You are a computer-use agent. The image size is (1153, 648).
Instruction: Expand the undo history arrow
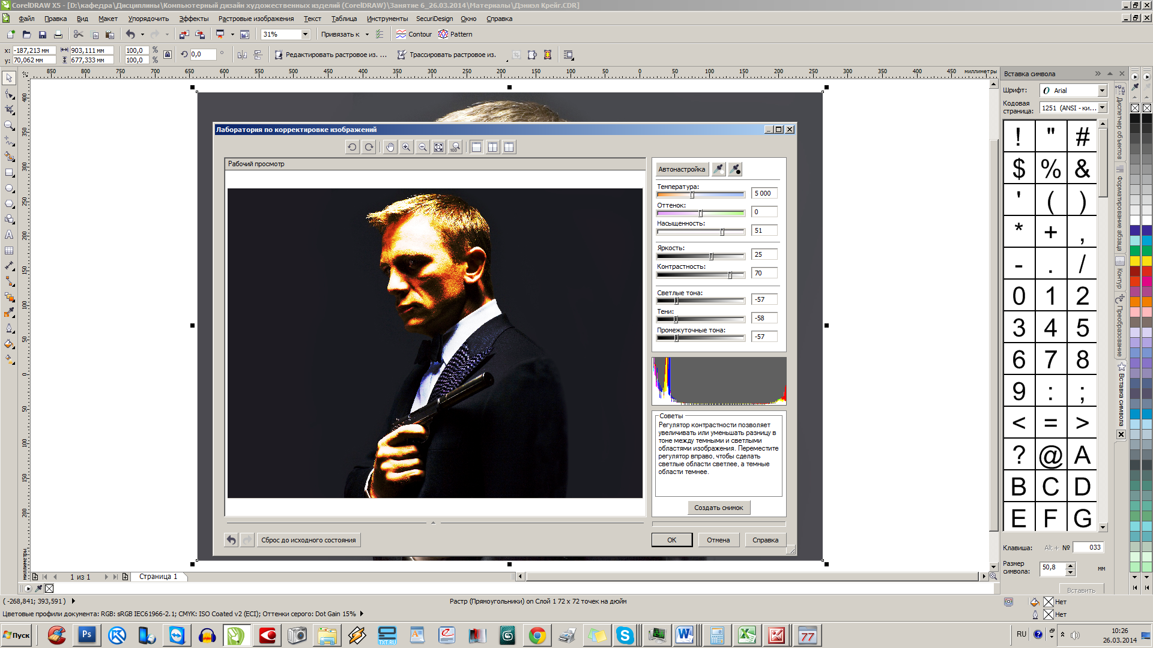(142, 34)
